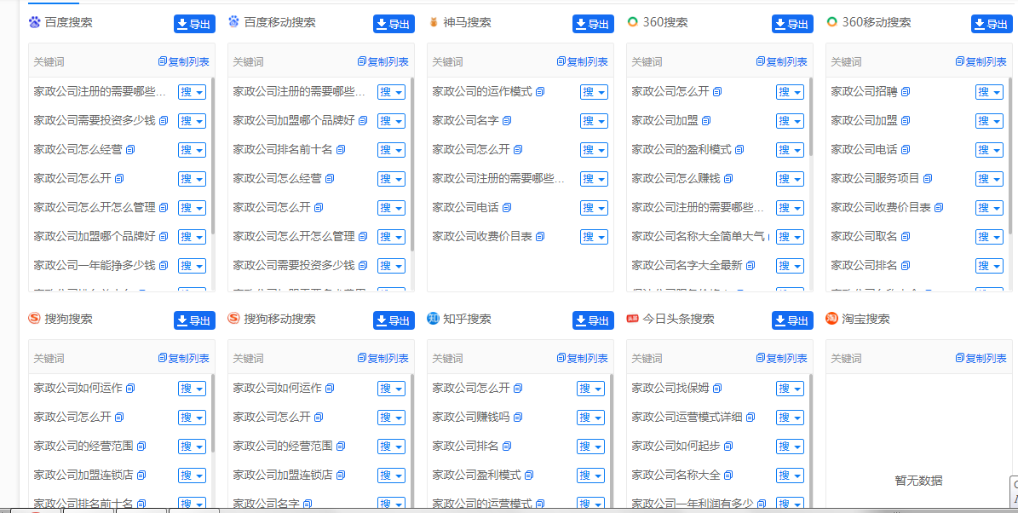Copy keyword 家政公司需要投资多少钱 in 百度搜索 panel
The image size is (1018, 513).
click(164, 121)
